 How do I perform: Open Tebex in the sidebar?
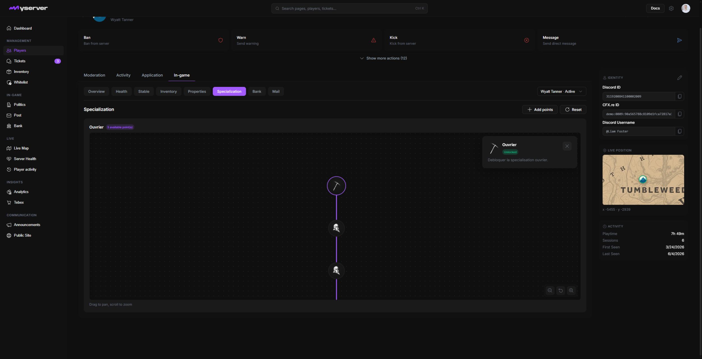click(33, 202)
